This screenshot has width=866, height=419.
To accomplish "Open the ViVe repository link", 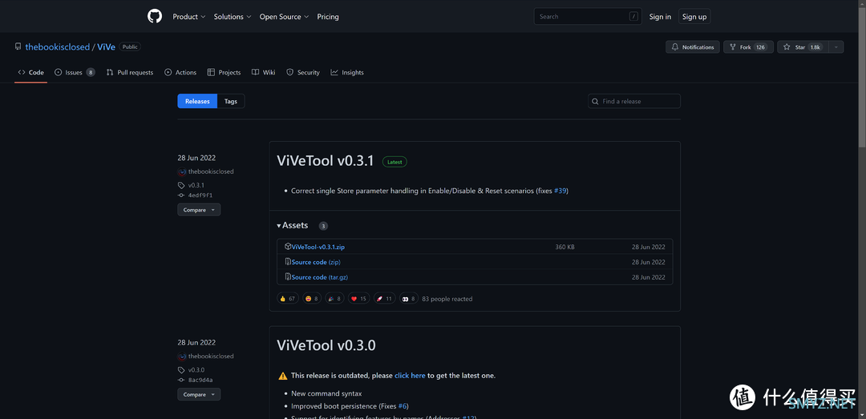I will [x=106, y=47].
